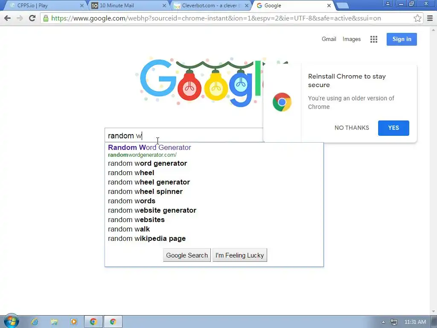The height and width of the screenshot is (328, 437).
Task: Choose suggestion 'random websites'
Action: [x=214, y=220]
